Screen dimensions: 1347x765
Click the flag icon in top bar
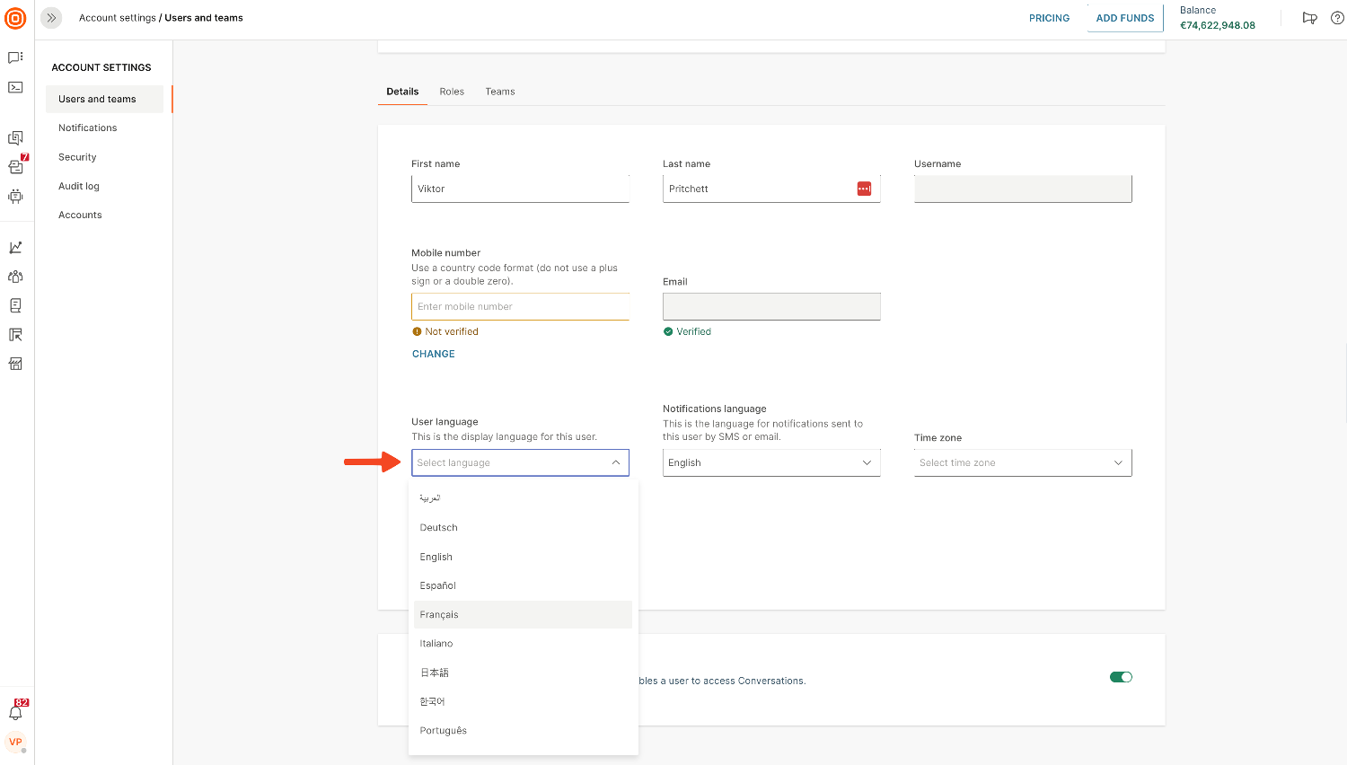pos(1309,18)
